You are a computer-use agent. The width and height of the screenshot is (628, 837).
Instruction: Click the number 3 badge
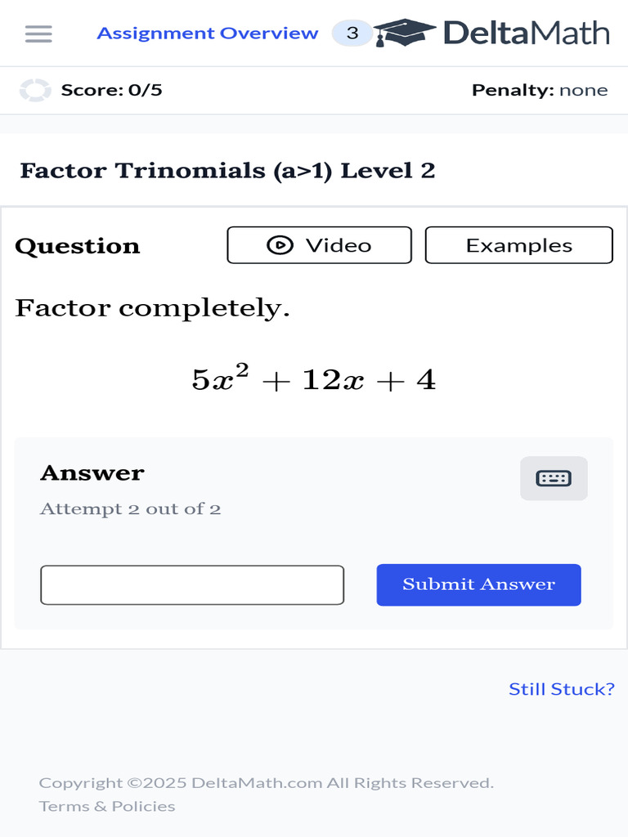[352, 34]
